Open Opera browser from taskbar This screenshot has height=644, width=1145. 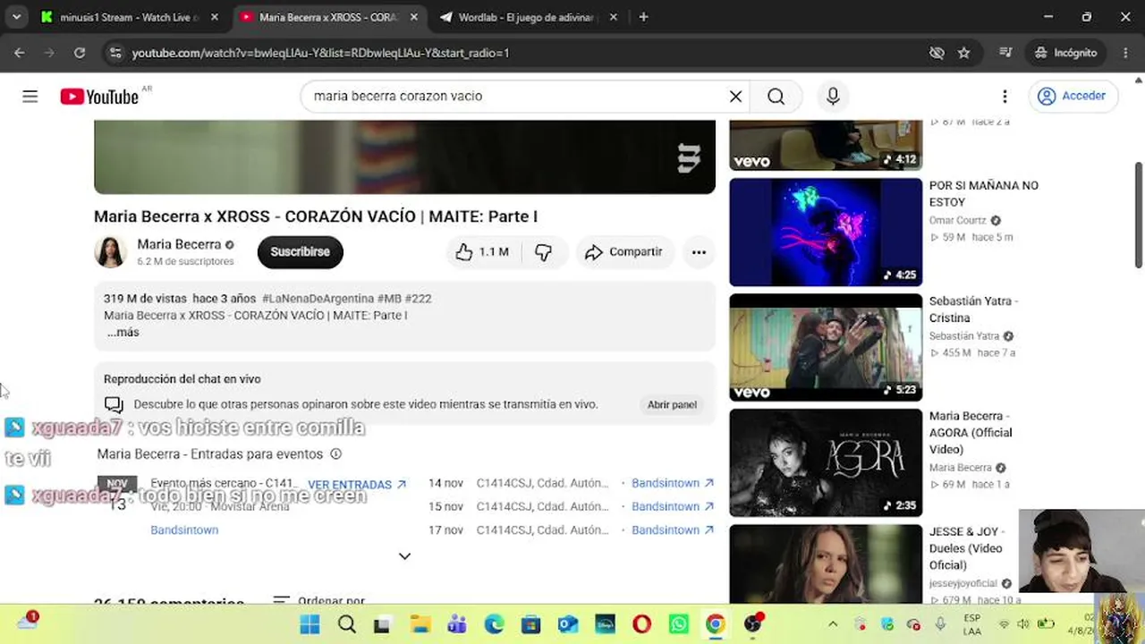click(x=641, y=624)
